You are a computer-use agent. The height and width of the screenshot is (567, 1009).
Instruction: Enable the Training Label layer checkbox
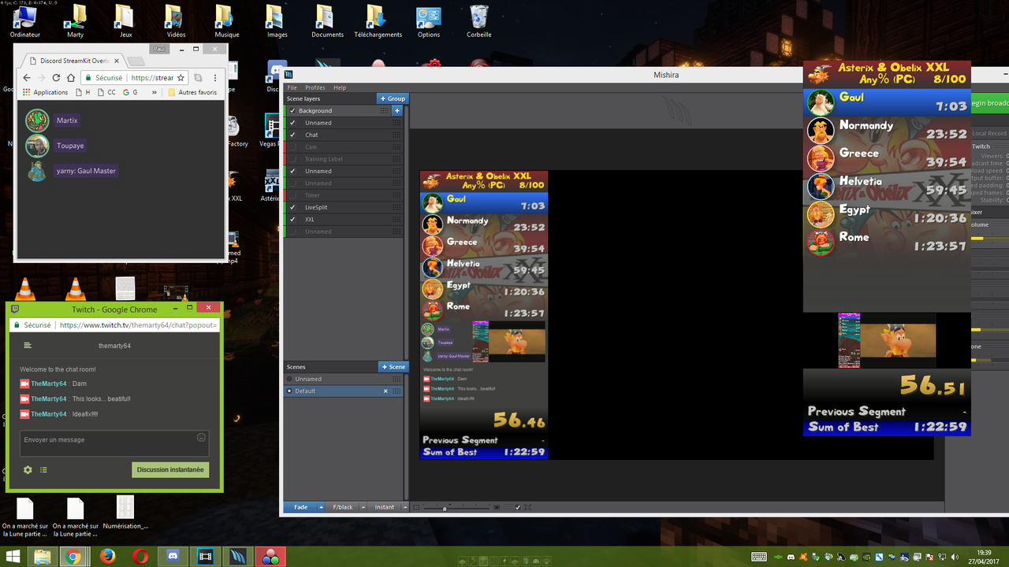(292, 159)
